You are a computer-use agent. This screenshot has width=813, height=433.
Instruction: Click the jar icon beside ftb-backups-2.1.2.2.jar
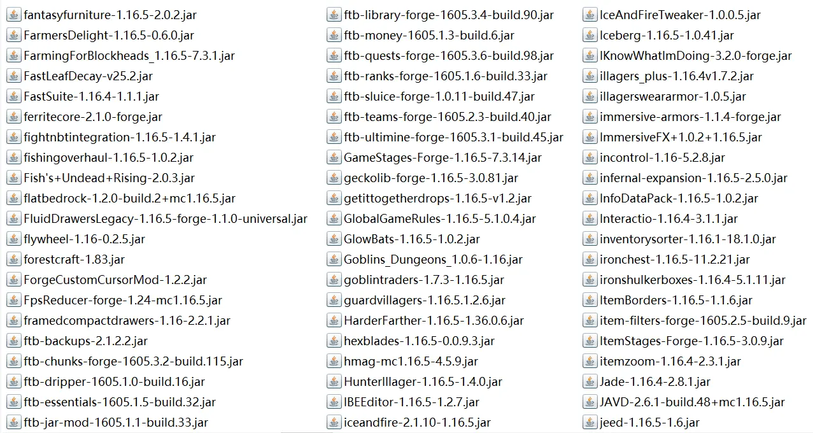13,341
